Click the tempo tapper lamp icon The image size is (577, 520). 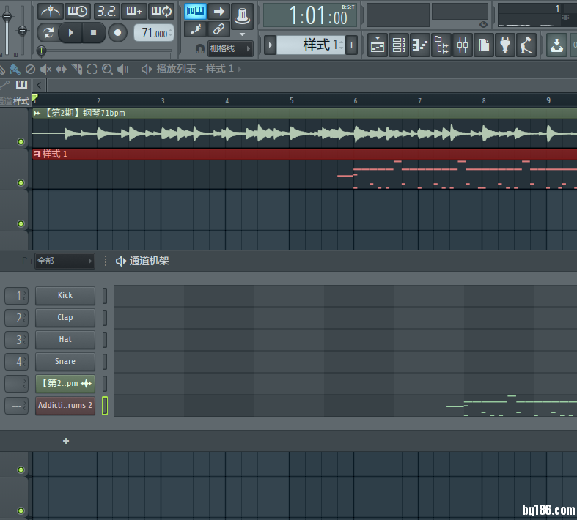tap(243, 13)
